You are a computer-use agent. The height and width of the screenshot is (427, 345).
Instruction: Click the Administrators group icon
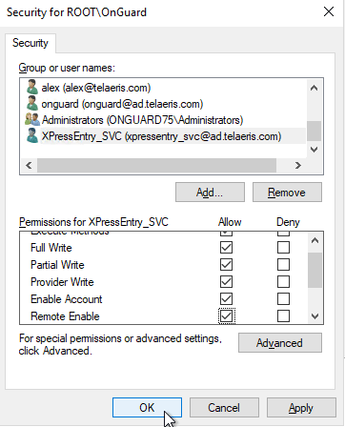pos(32,119)
